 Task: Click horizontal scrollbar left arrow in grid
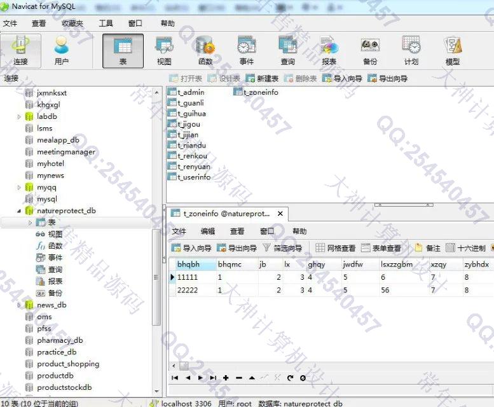pos(174,366)
